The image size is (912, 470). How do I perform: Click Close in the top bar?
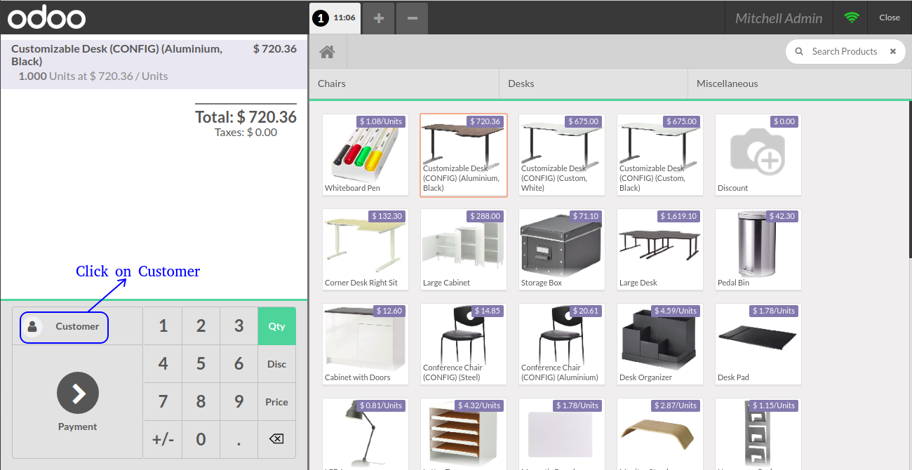click(890, 18)
